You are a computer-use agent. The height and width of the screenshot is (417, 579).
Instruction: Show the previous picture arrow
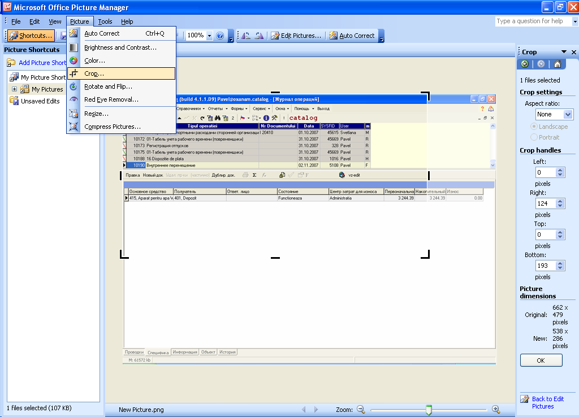[x=304, y=409]
